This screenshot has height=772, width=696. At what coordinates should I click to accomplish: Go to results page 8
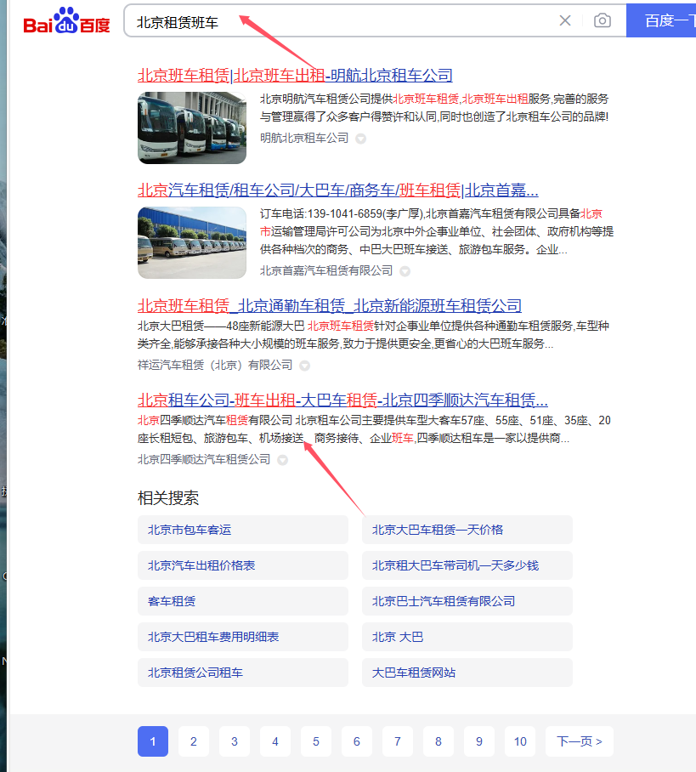tap(439, 741)
